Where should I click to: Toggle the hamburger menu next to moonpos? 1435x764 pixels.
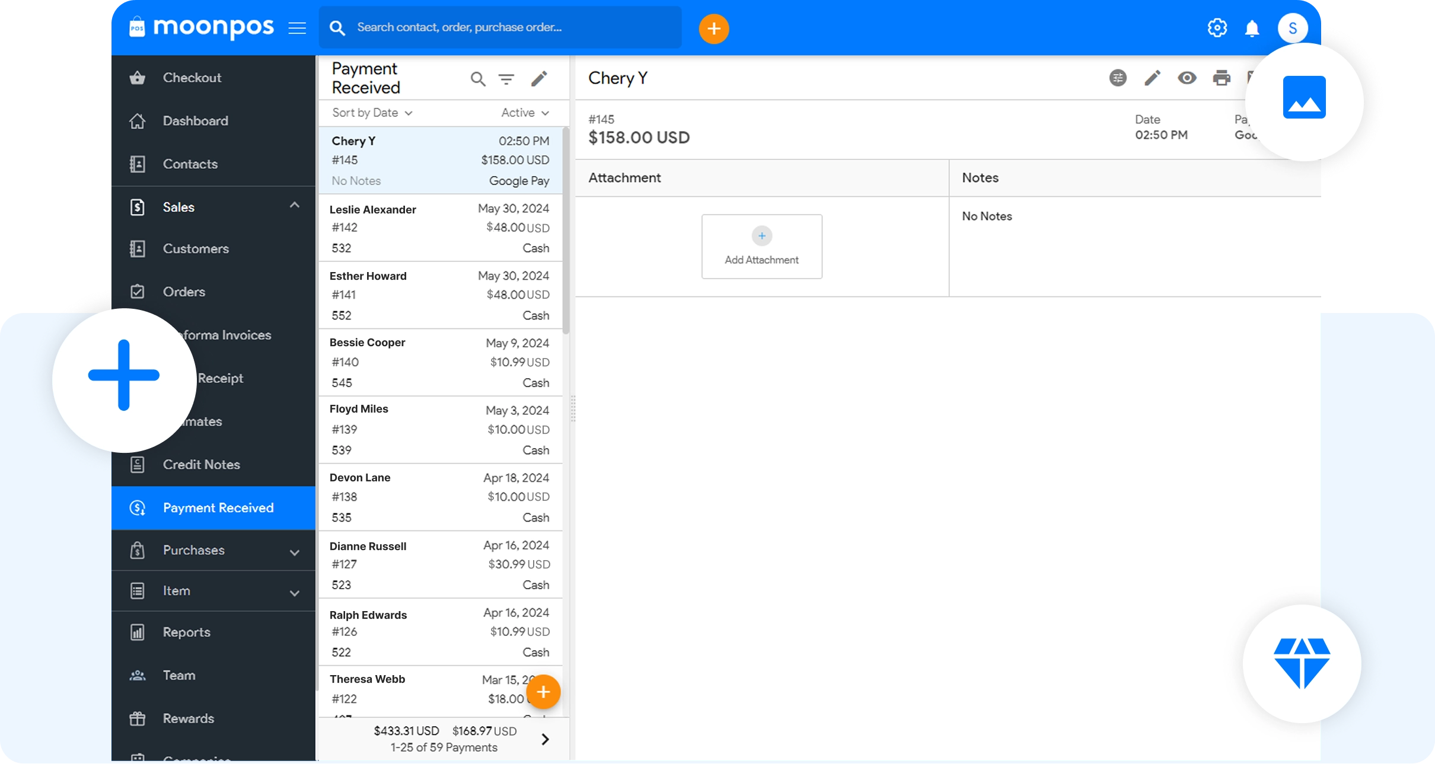pos(297,27)
